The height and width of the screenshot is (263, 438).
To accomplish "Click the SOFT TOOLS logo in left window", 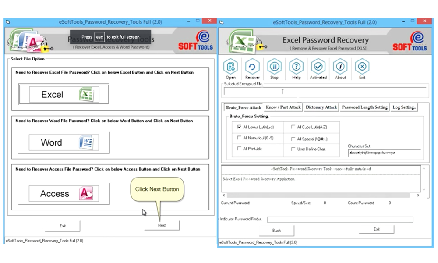I will pyautogui.click(x=196, y=40).
